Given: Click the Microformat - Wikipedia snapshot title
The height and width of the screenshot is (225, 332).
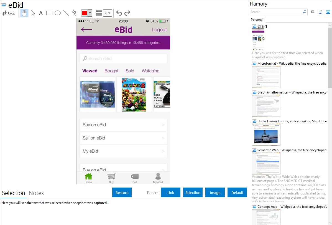Looking at the screenshot, I should (x=292, y=64).
